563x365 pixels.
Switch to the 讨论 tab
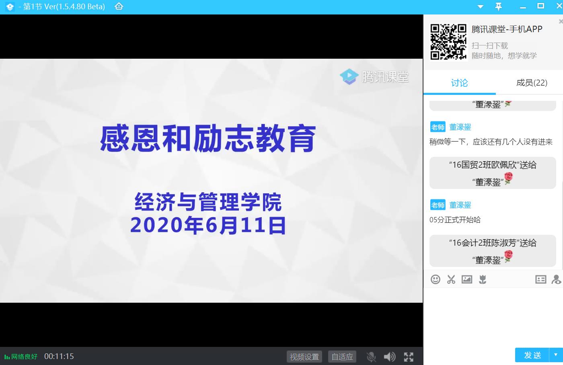click(x=459, y=83)
